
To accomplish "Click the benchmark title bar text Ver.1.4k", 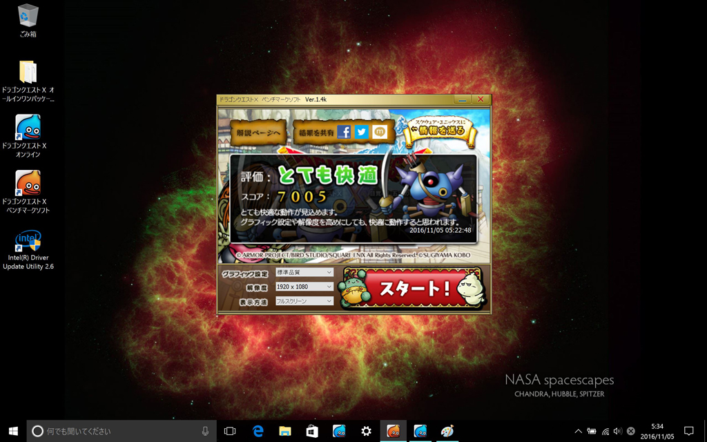I will click(x=316, y=99).
